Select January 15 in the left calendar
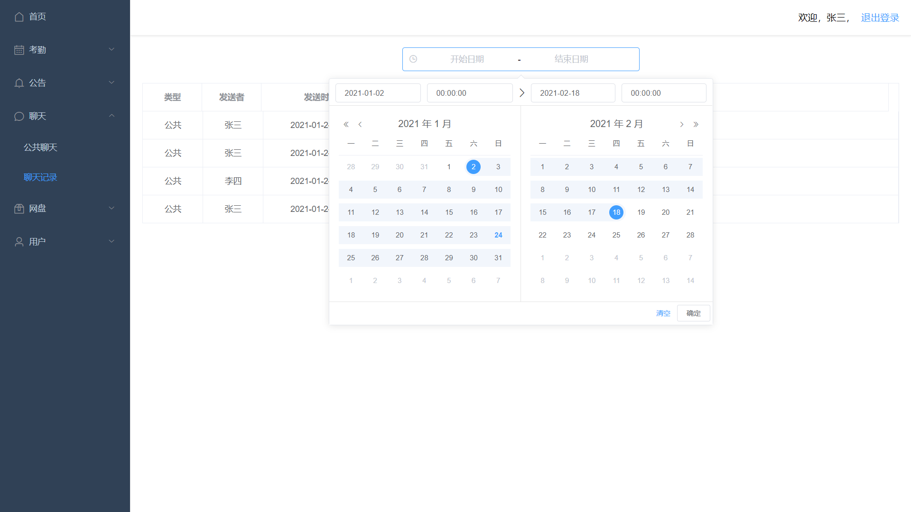Image resolution: width=911 pixels, height=512 pixels. [x=449, y=212]
